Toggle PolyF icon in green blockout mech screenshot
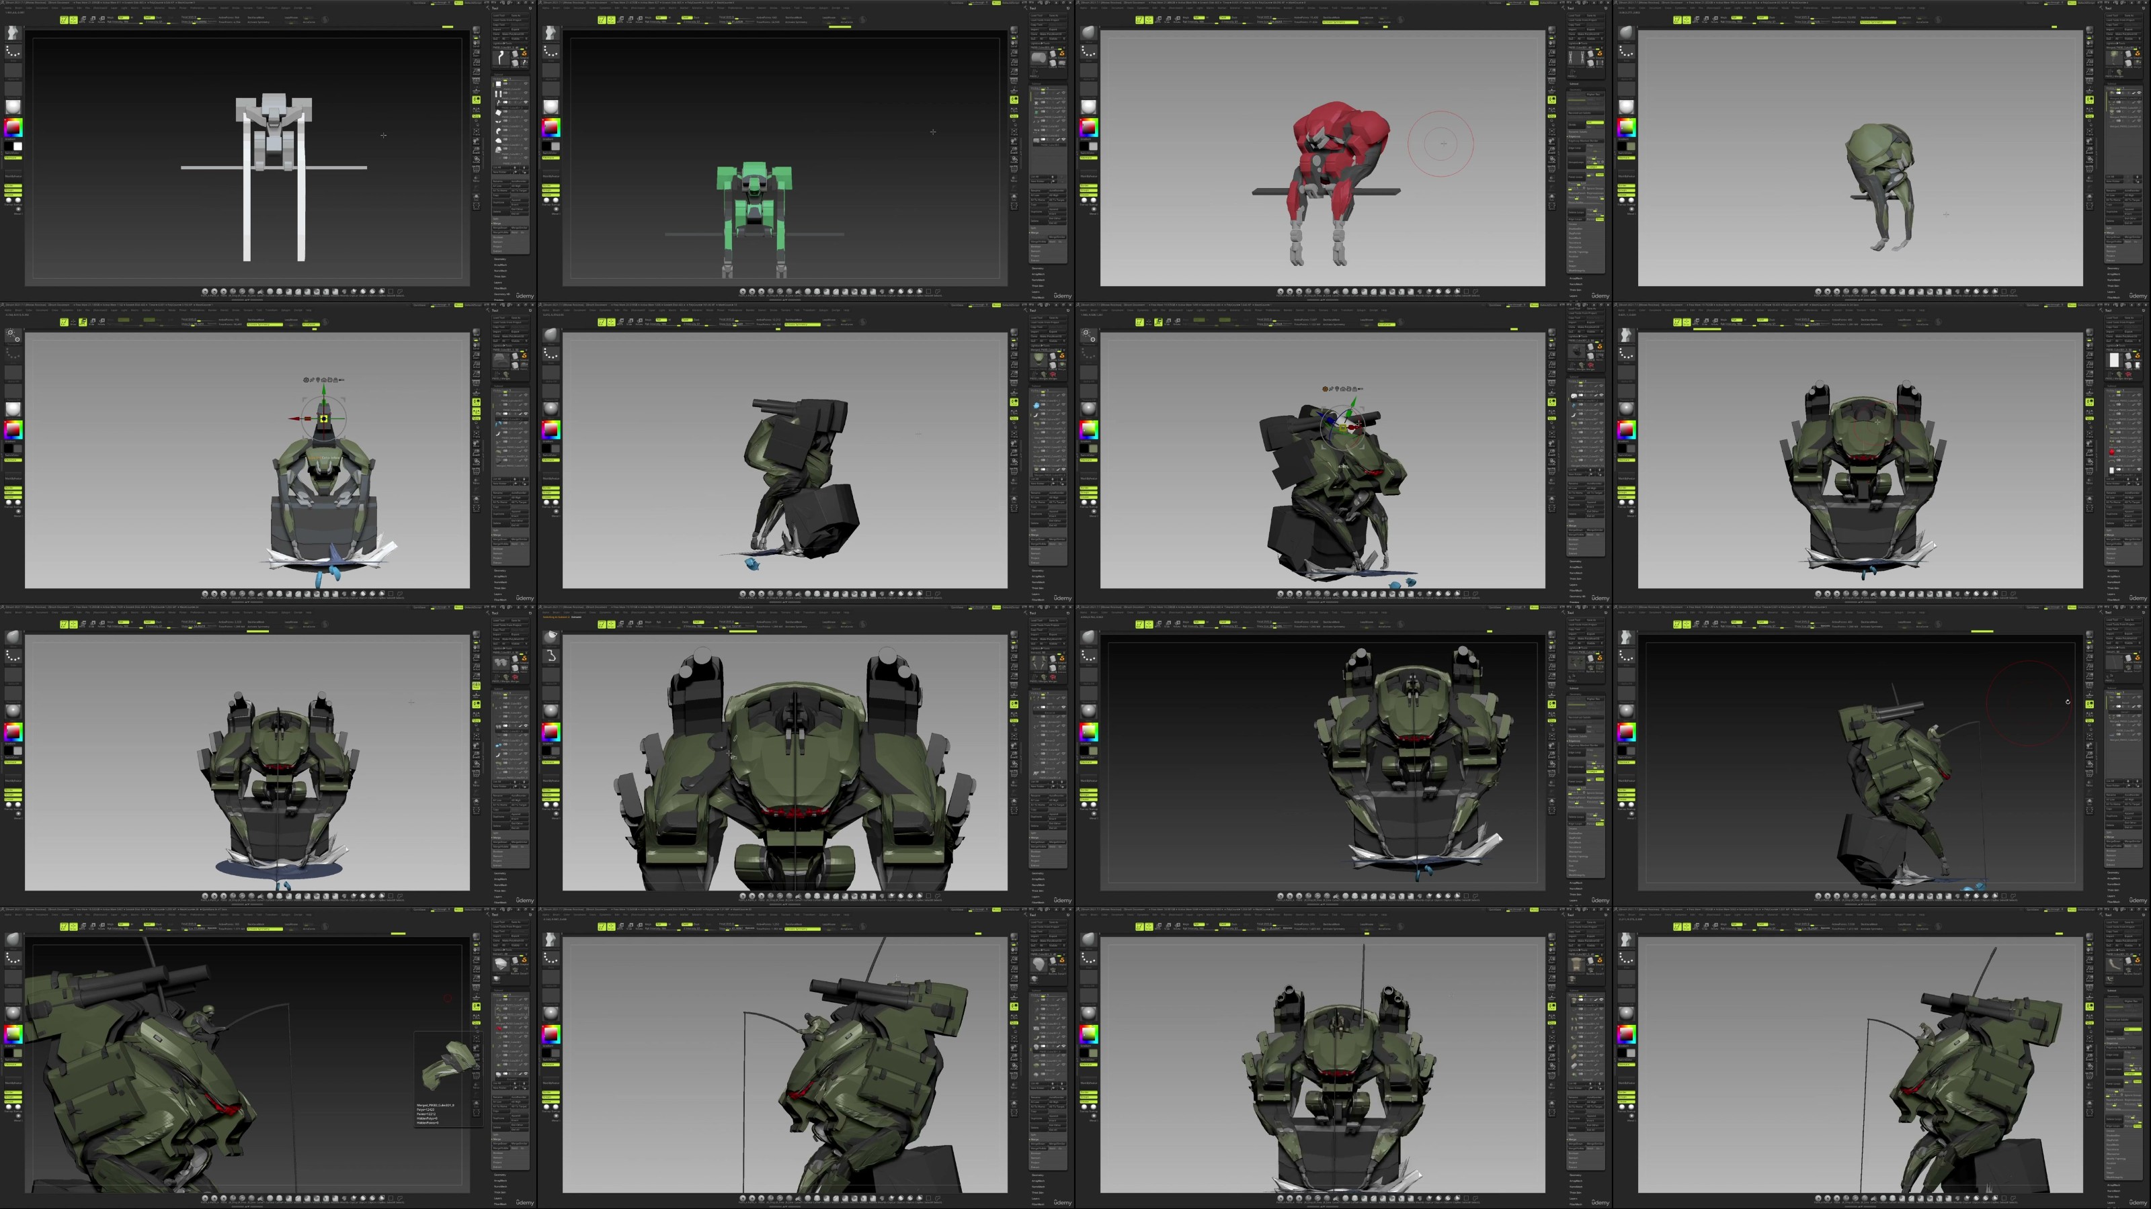The height and width of the screenshot is (1209, 2151). 1014,169
